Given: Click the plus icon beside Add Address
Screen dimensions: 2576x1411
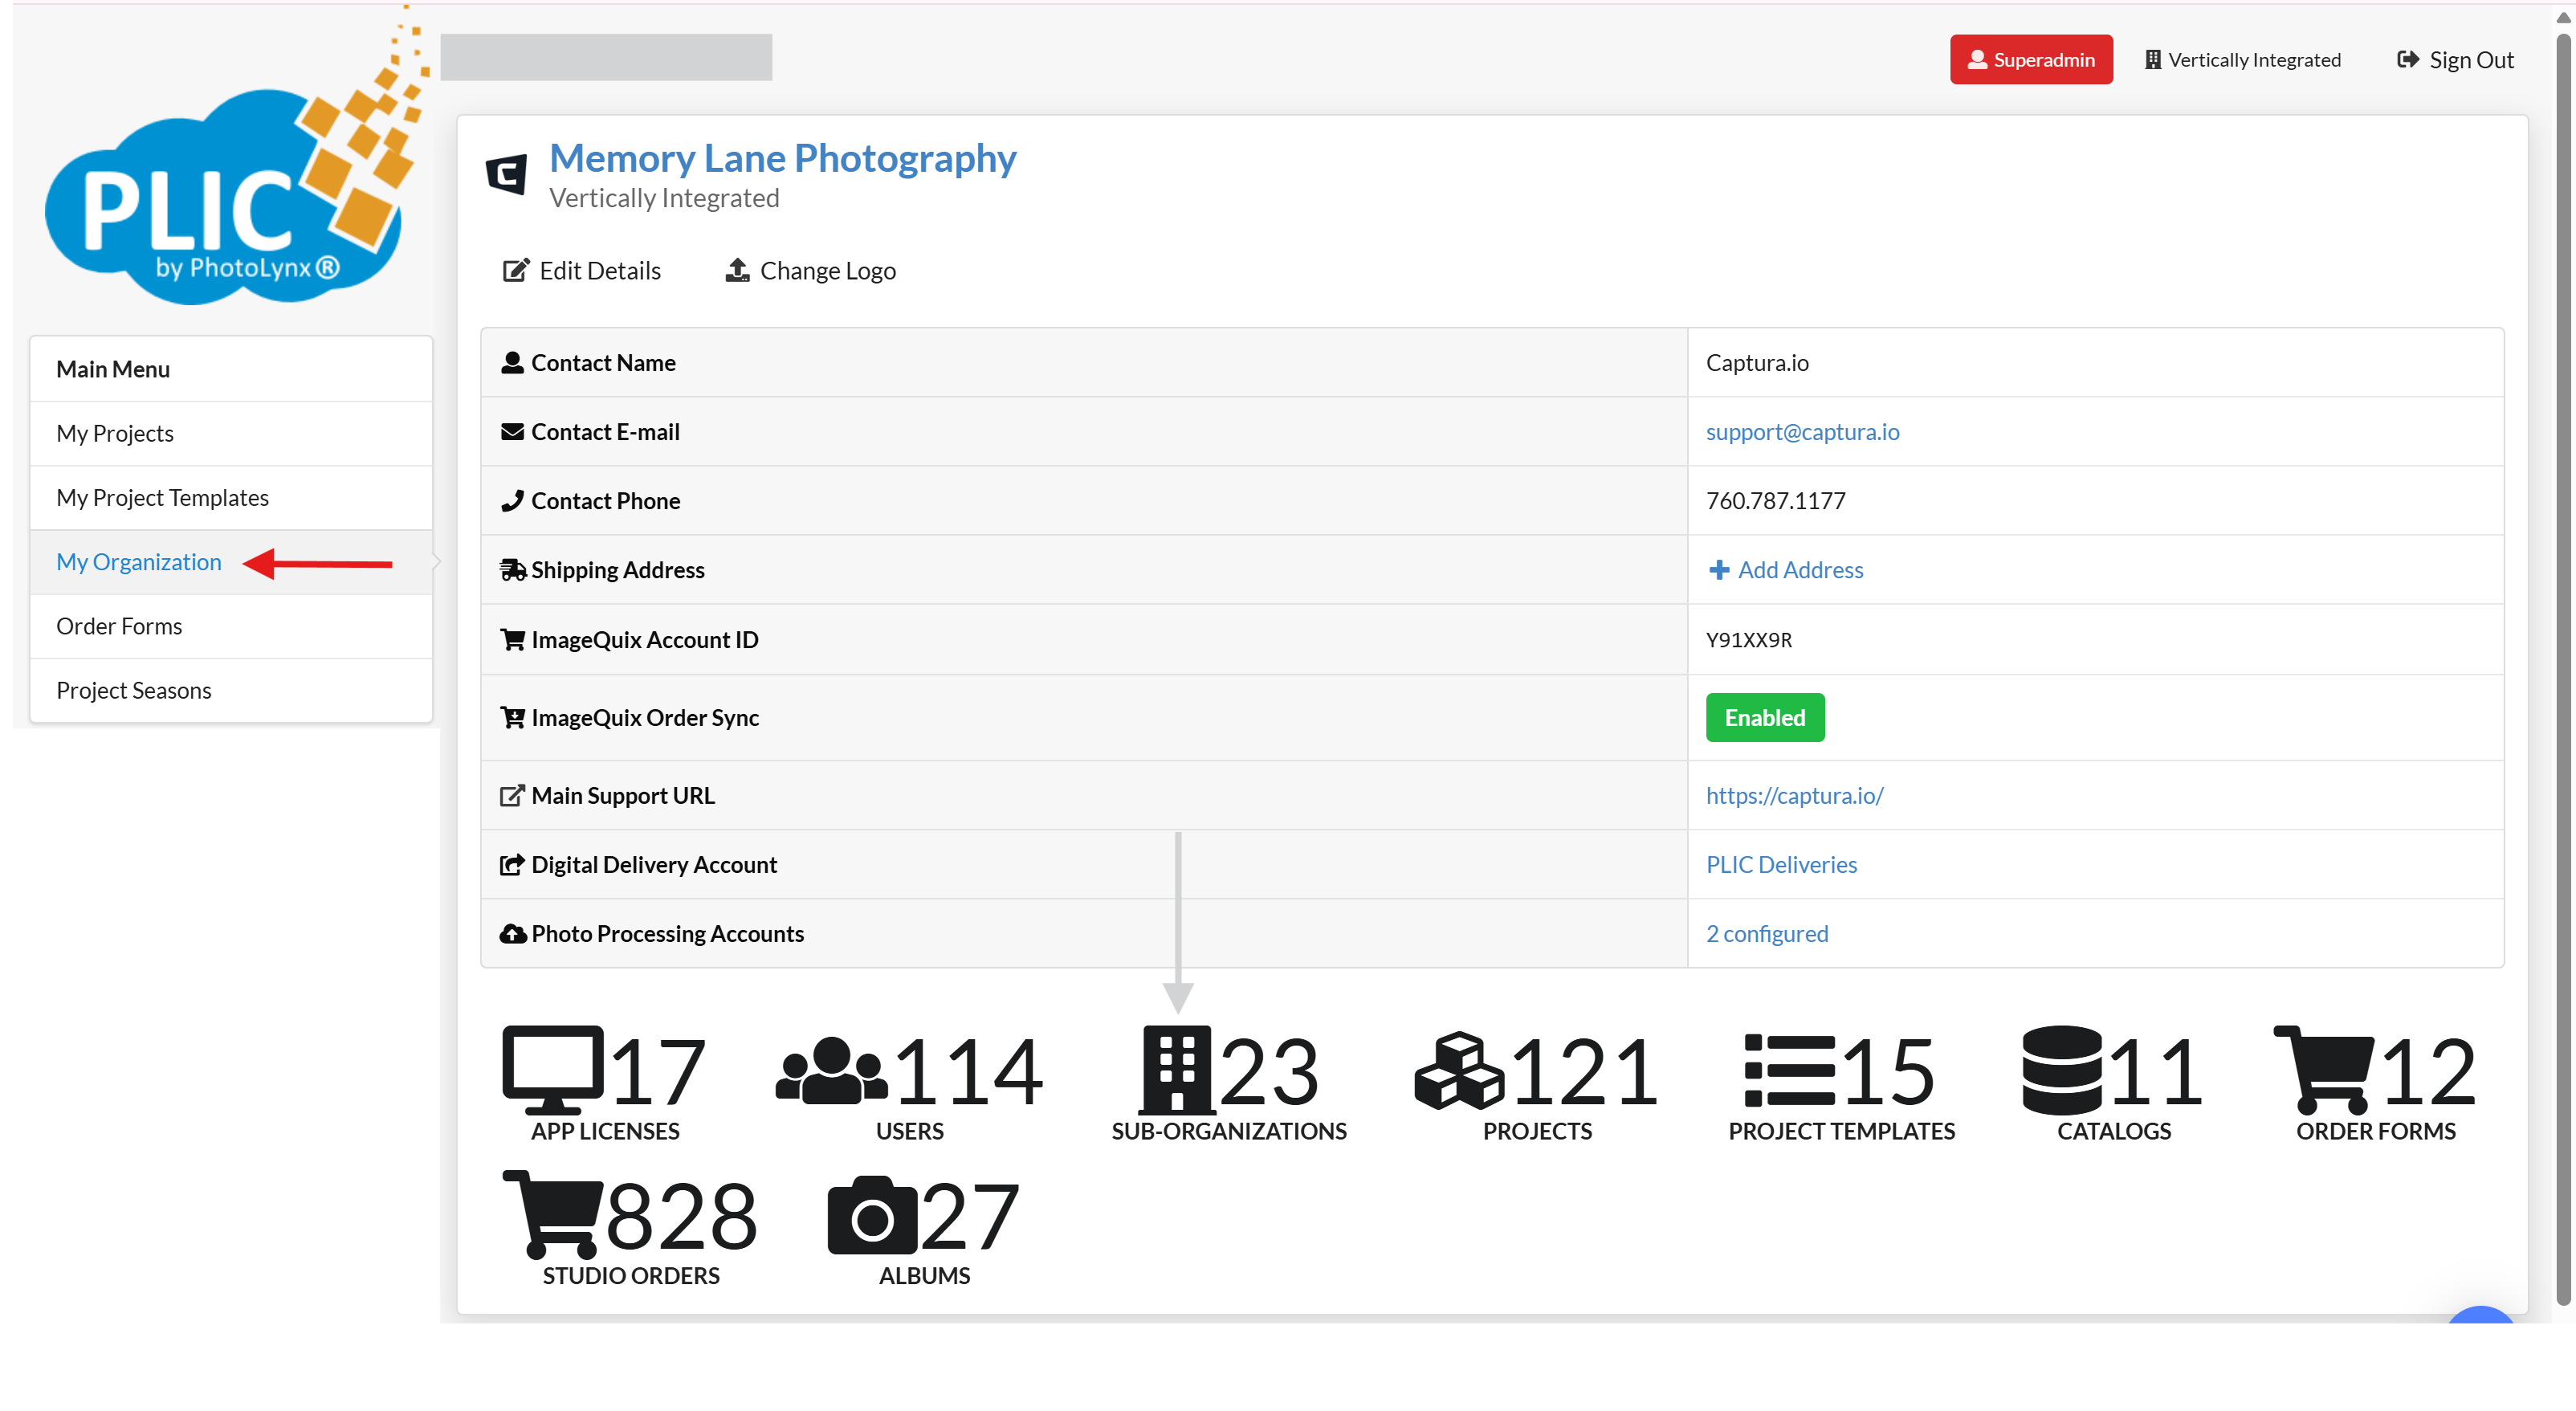Looking at the screenshot, I should 1719,569.
